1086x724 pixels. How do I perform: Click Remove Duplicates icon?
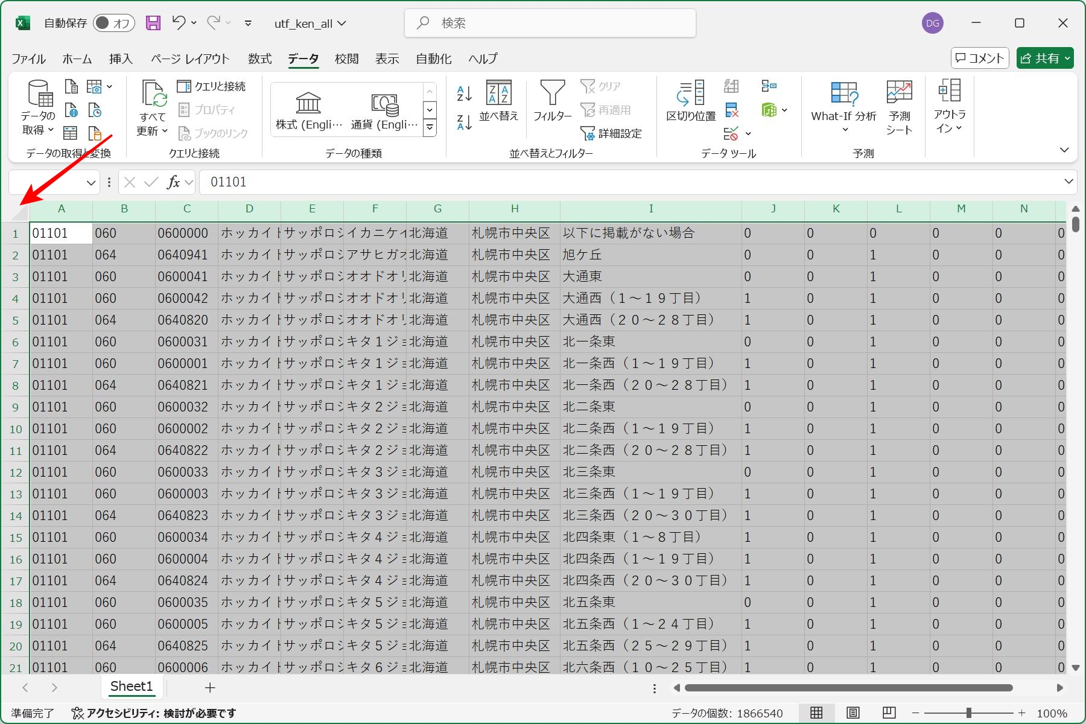pos(731,110)
